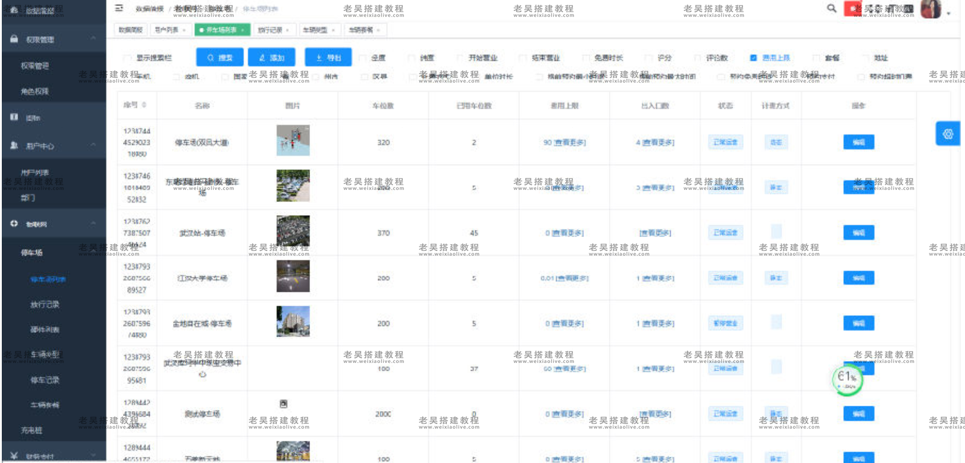Uncheck the checked 费用上限 column checkbox
965x463 pixels.
(x=753, y=58)
